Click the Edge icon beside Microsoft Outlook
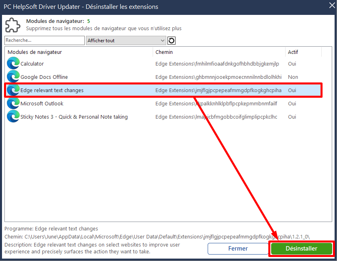Image resolution: width=337 pixels, height=261 pixels. coord(13,103)
